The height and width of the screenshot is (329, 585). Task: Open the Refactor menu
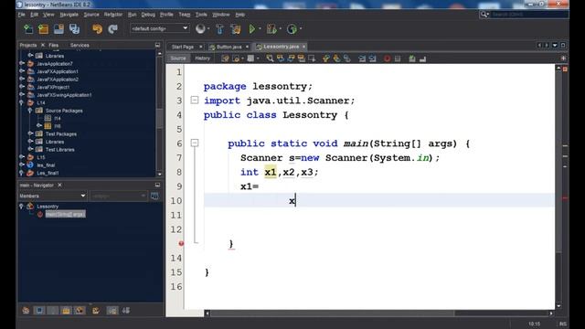[113, 15]
